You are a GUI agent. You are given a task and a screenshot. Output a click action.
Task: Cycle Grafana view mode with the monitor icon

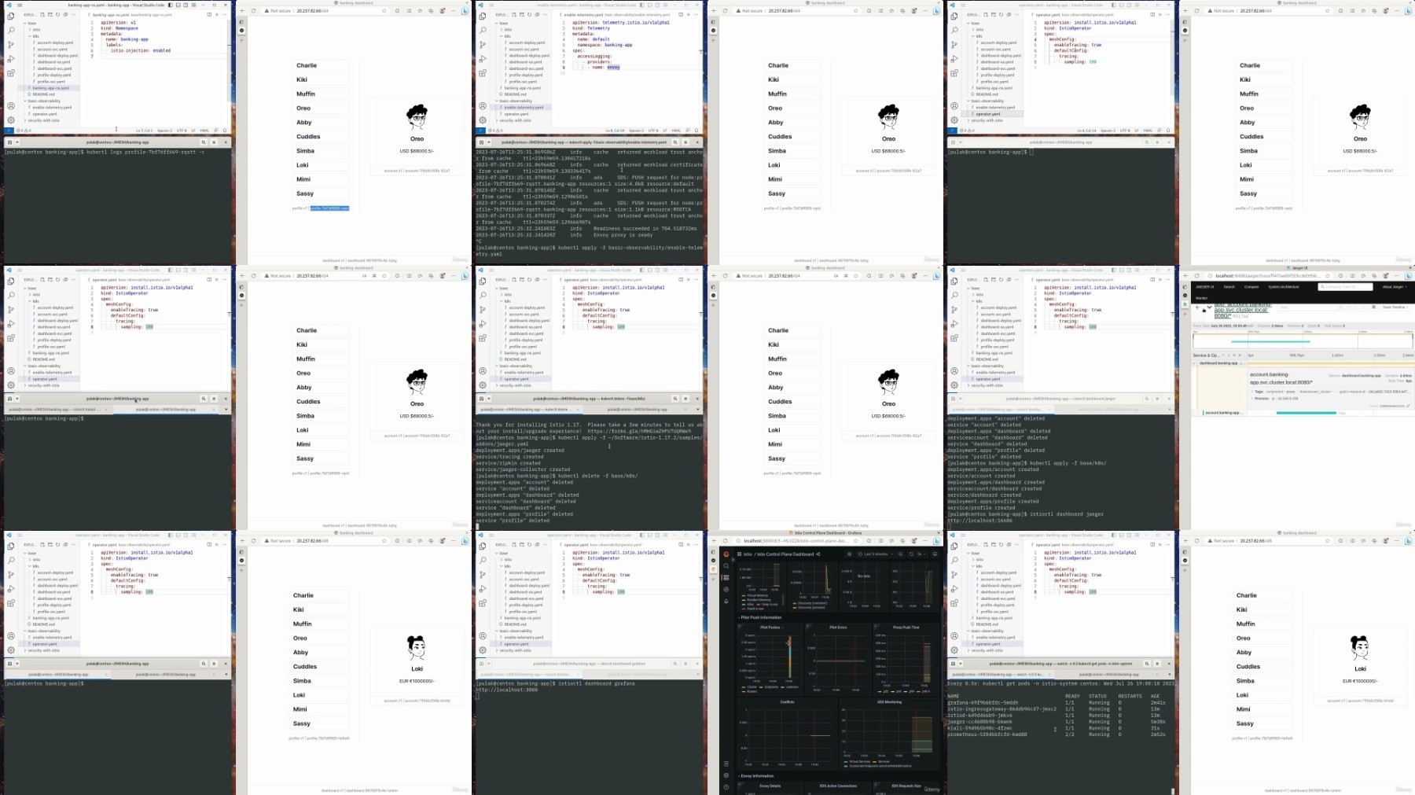(935, 554)
